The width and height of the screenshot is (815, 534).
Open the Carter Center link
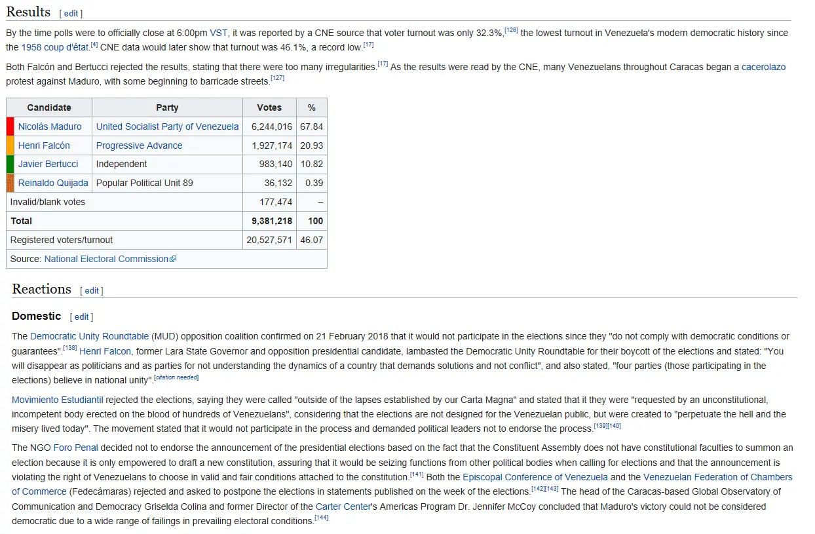pyautogui.click(x=343, y=506)
